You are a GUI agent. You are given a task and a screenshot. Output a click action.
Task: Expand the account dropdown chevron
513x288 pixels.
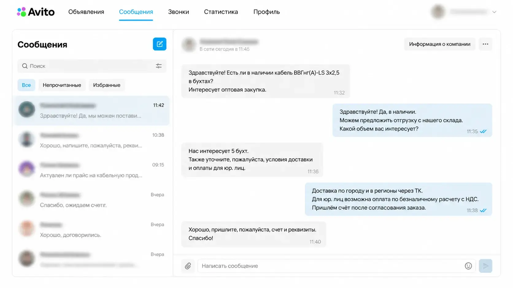coord(494,12)
